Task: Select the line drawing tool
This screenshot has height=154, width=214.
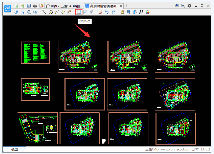Action: click(44, 12)
